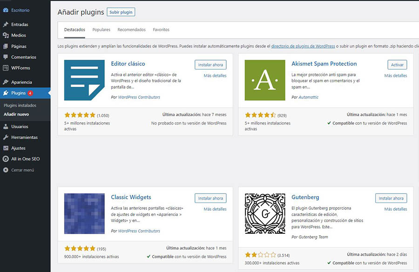The width and height of the screenshot is (419, 272).
Task: Click the Páginas sidebar icon
Action: click(x=6, y=46)
